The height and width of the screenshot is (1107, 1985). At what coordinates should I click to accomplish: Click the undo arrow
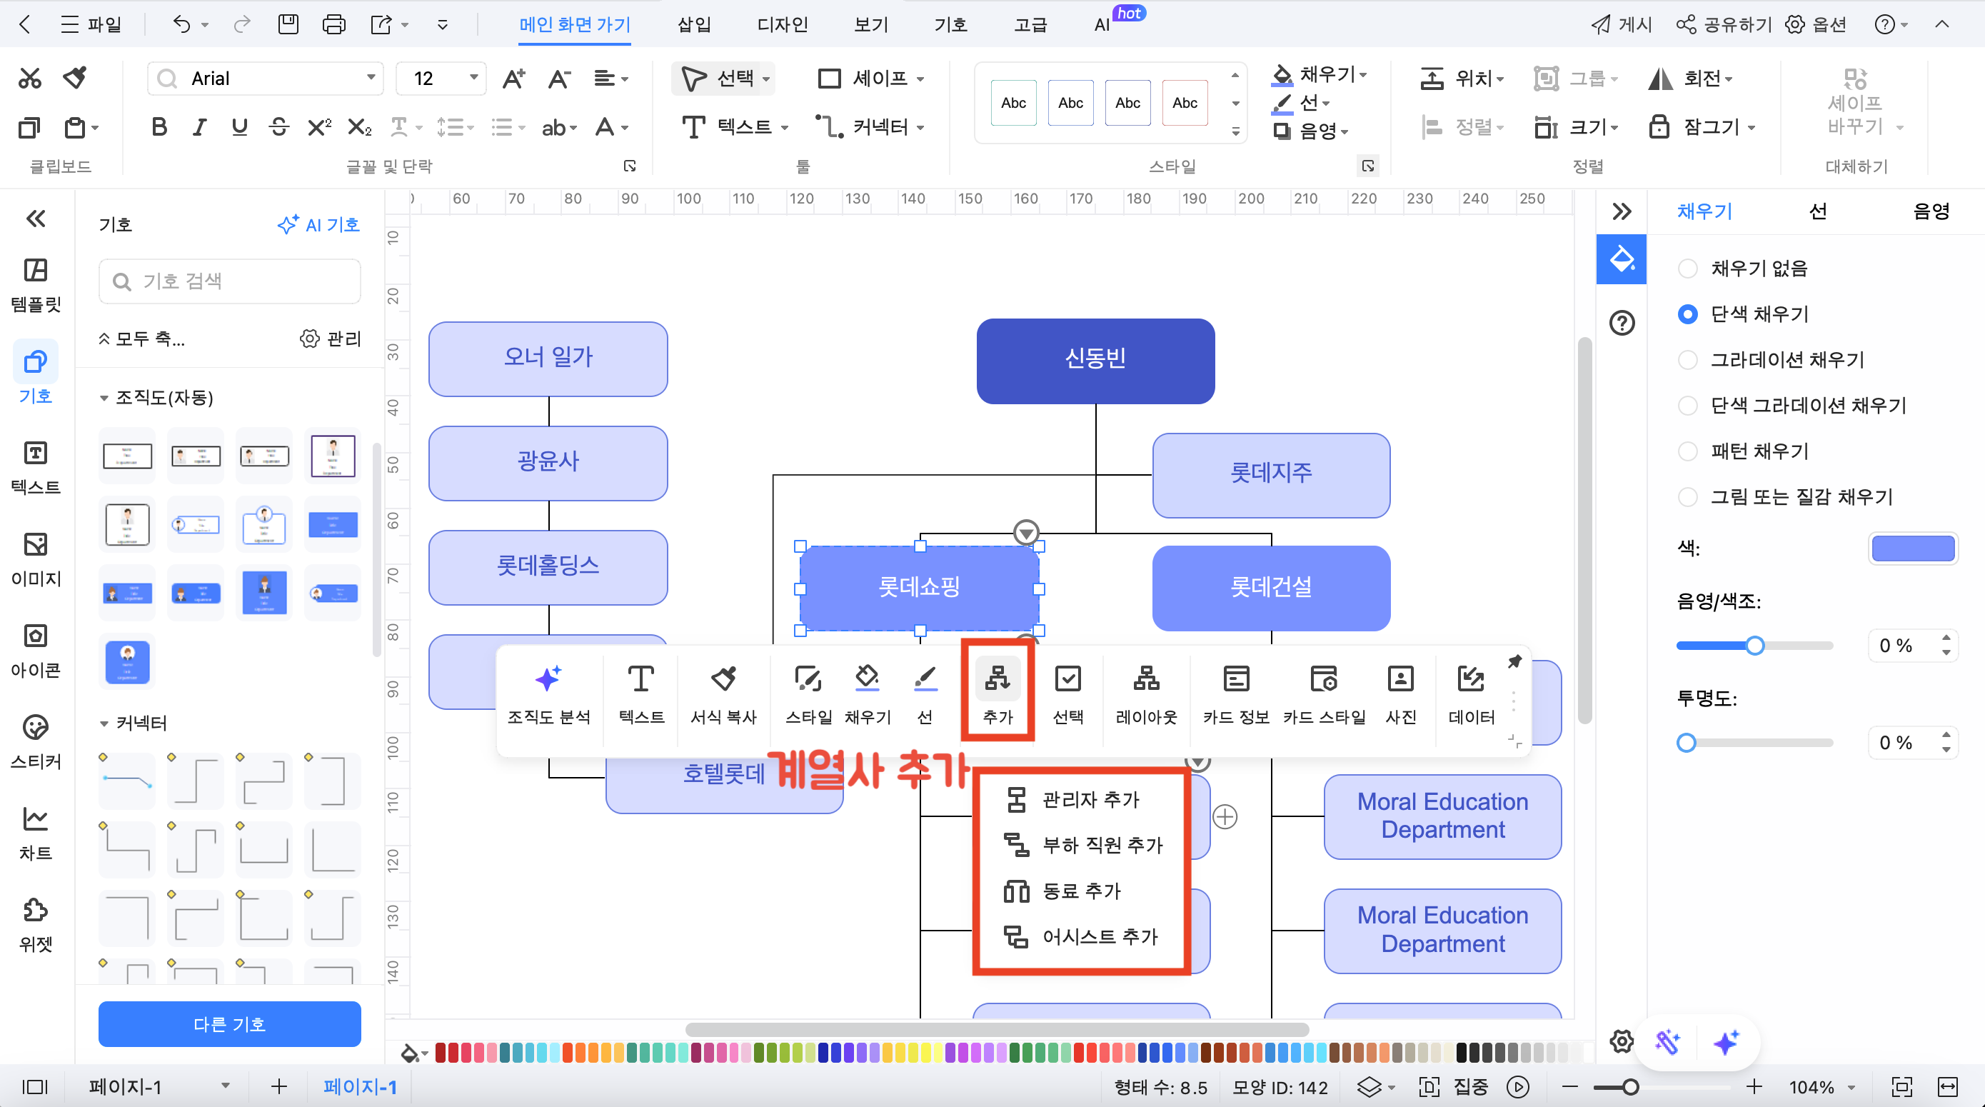(181, 25)
